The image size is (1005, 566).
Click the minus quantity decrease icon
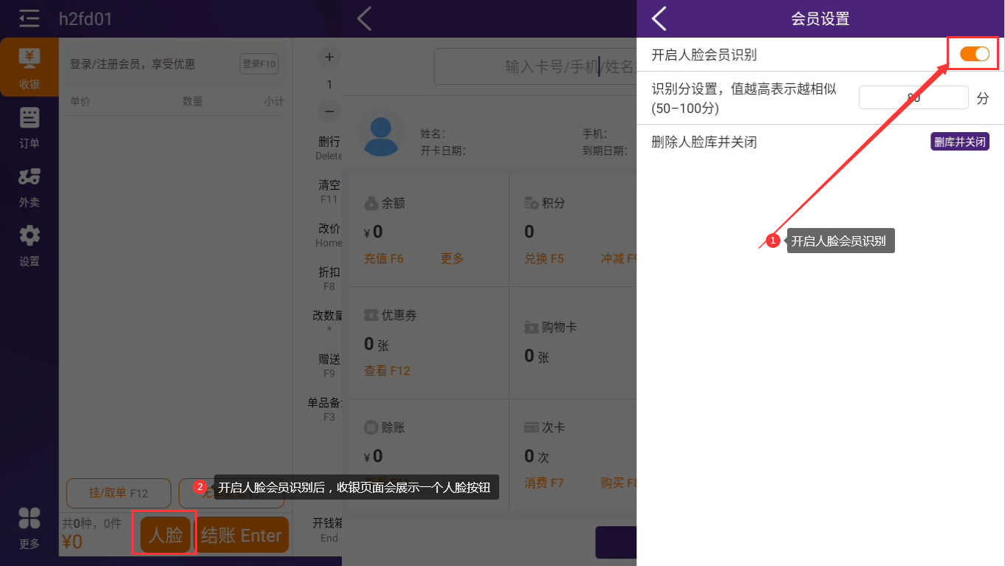329,111
